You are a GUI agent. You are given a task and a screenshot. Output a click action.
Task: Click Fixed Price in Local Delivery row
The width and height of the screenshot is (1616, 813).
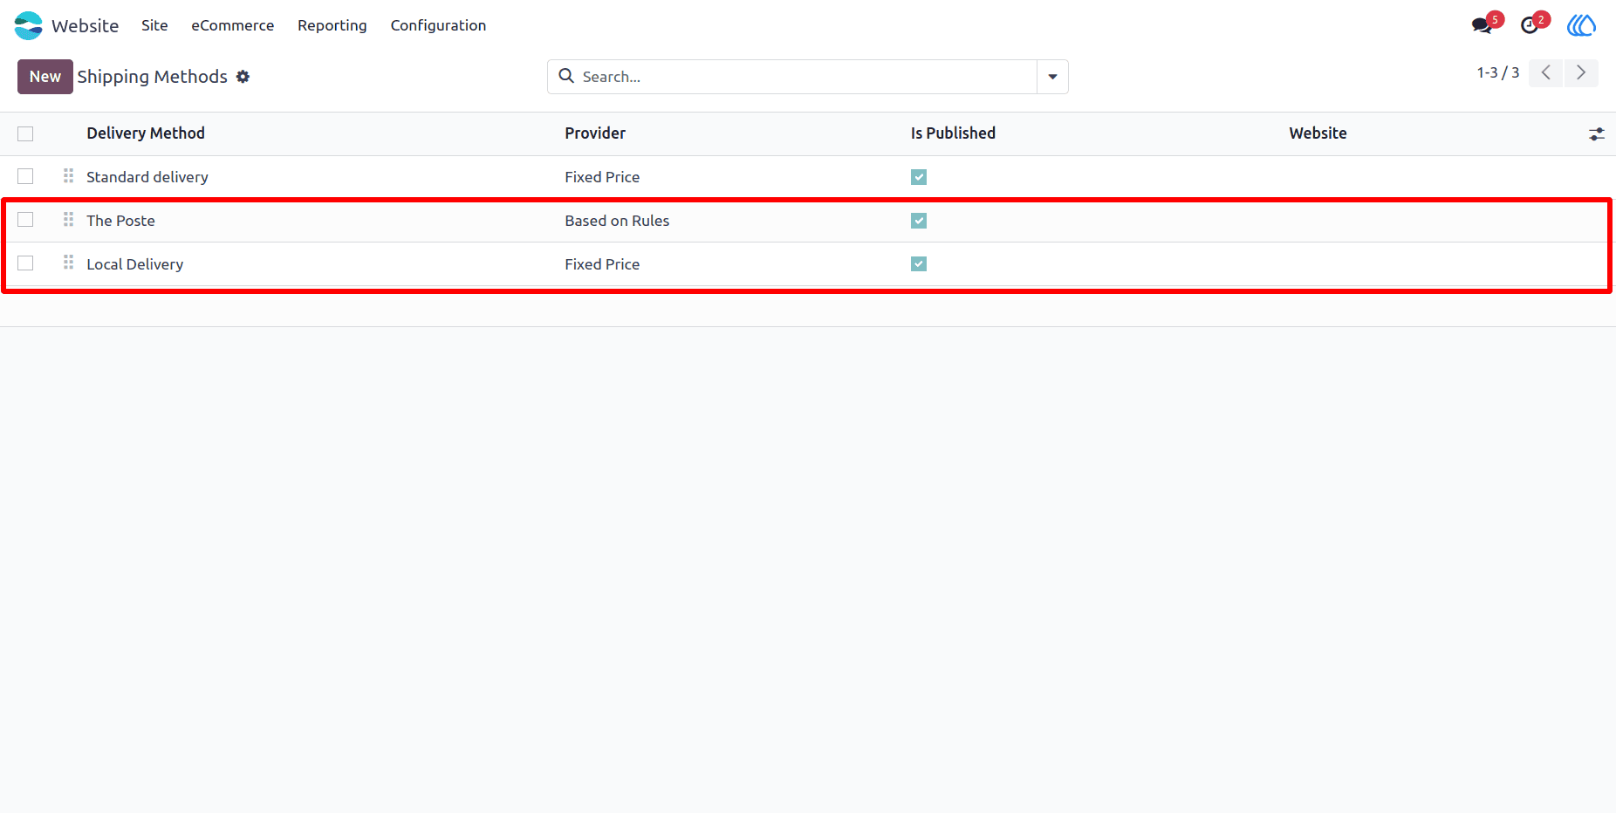[602, 264]
